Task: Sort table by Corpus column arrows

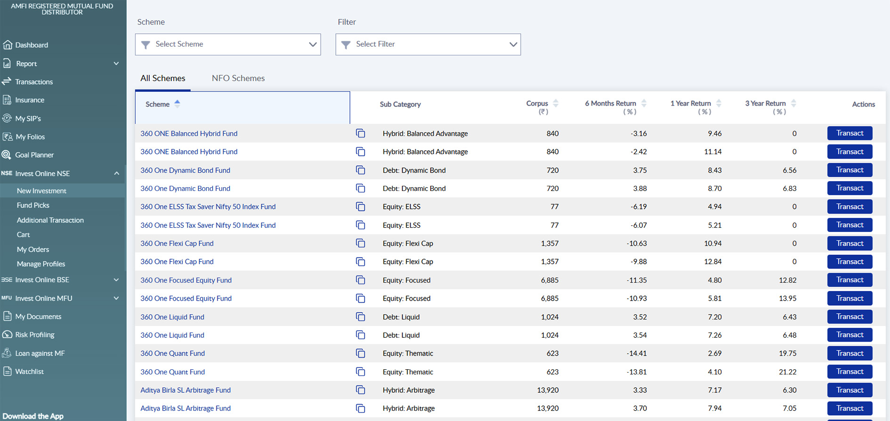Action: 556,103
